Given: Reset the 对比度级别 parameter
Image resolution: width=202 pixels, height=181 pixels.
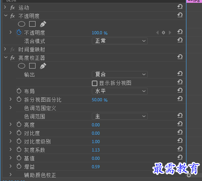Looking at the screenshot, I should (x=180, y=140).
